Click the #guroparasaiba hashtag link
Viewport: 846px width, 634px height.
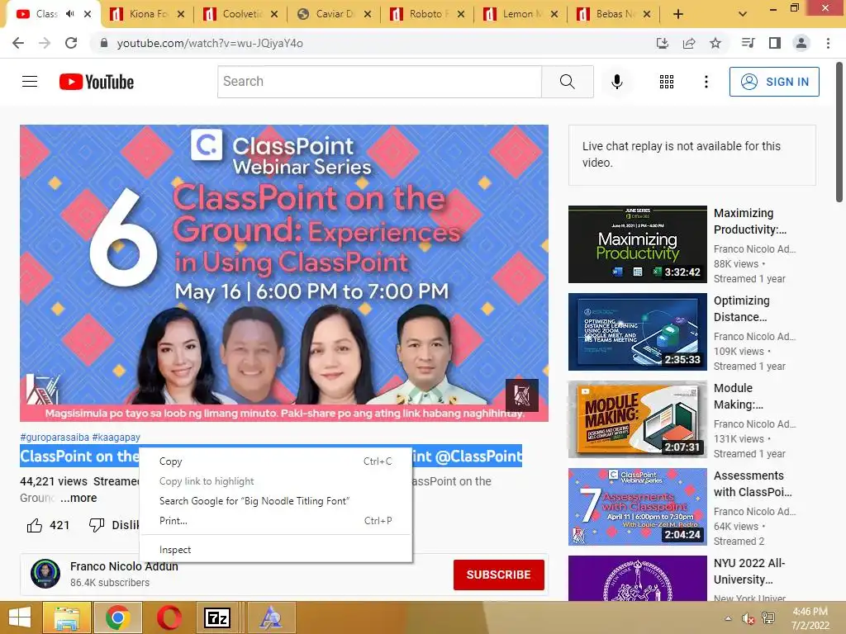point(55,438)
